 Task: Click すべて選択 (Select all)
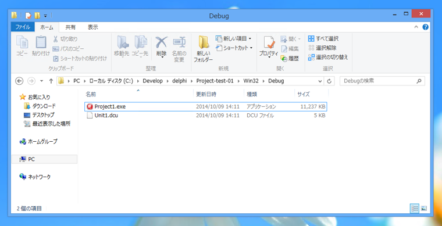click(x=323, y=38)
